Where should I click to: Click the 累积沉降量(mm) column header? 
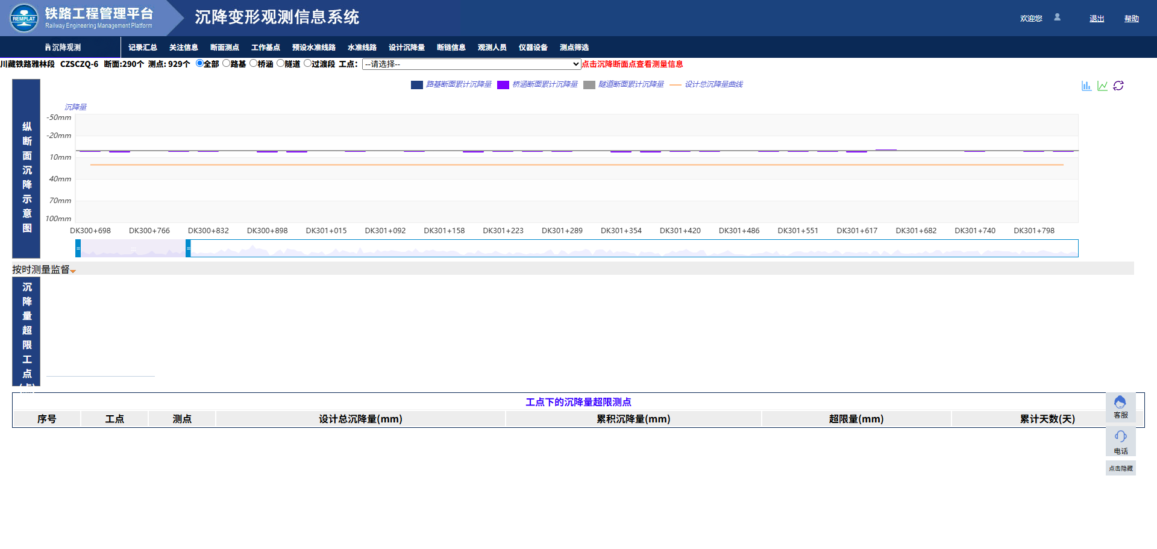pyautogui.click(x=633, y=419)
